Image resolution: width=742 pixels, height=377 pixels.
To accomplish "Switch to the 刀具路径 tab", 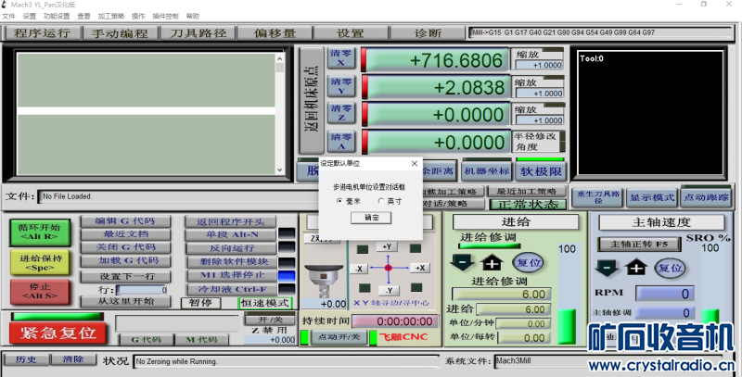I will click(198, 33).
